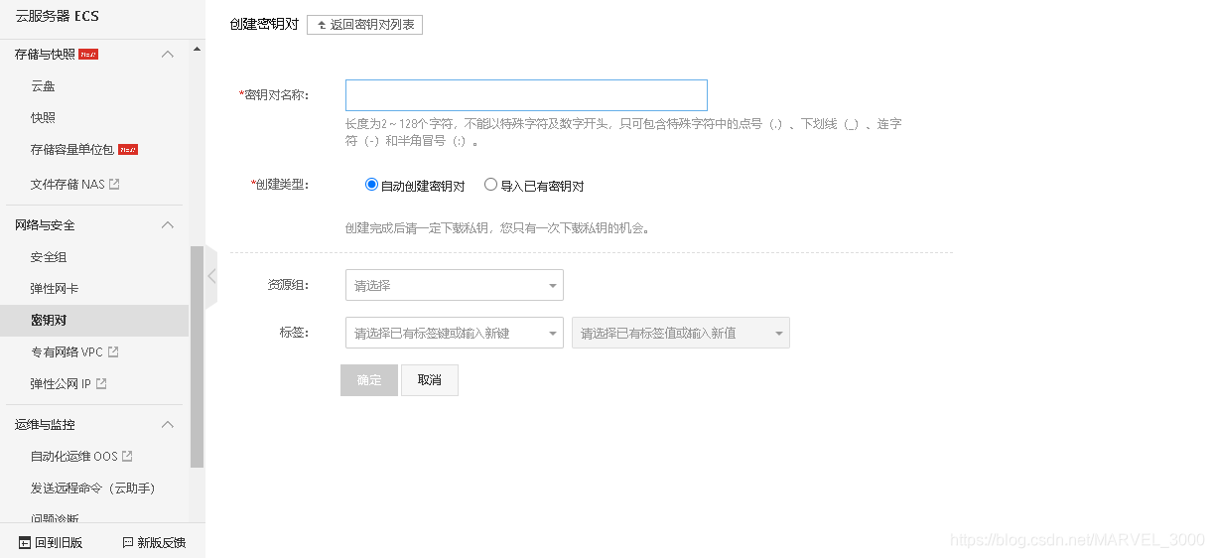Screen dimensions: 1214x558
Task: Click 云服务器 ECS title
Action: click(57, 16)
